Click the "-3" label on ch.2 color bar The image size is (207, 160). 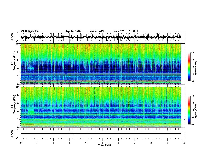pyautogui.click(x=193, y=96)
